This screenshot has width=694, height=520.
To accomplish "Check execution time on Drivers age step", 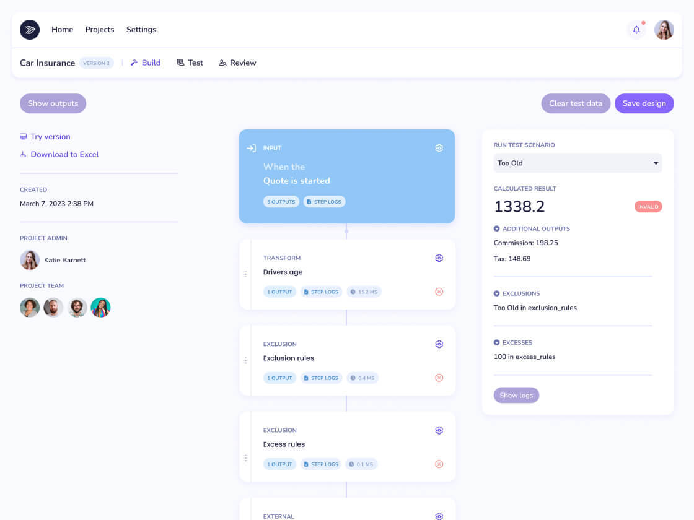I will [364, 292].
